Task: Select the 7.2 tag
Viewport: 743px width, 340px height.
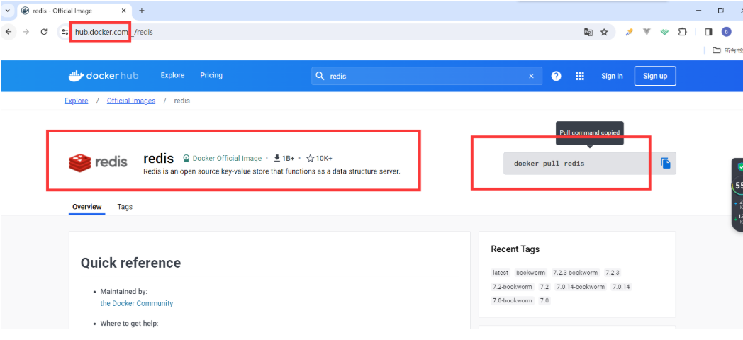Action: coord(544,287)
